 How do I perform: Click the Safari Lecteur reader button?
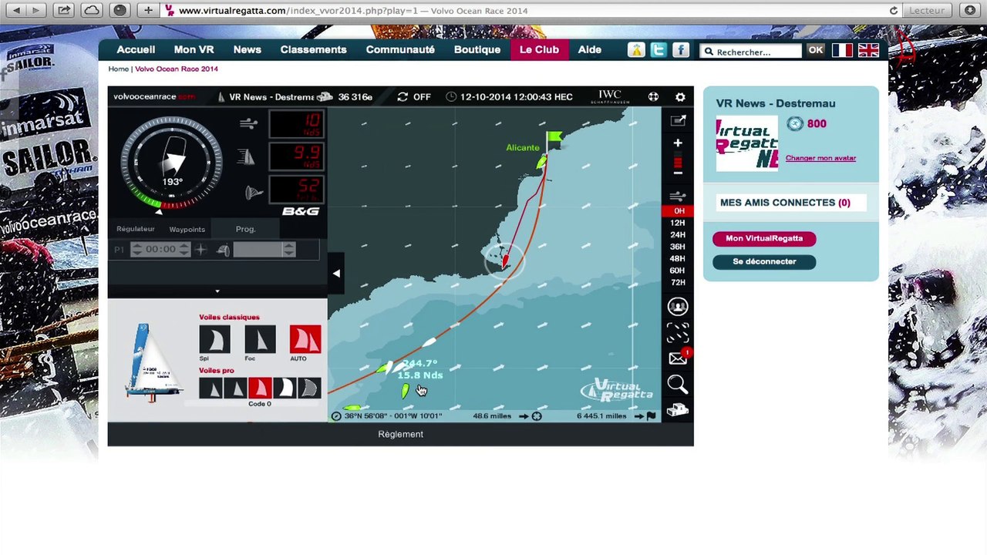[x=928, y=11]
